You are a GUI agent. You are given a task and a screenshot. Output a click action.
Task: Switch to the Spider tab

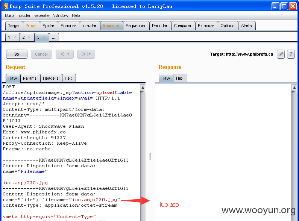49,26
